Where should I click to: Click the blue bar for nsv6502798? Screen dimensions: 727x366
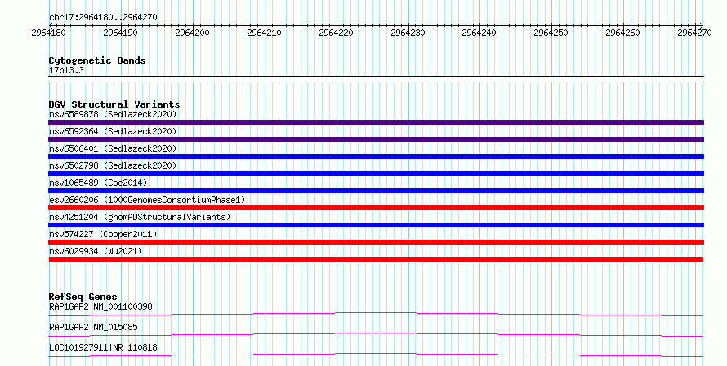point(376,174)
